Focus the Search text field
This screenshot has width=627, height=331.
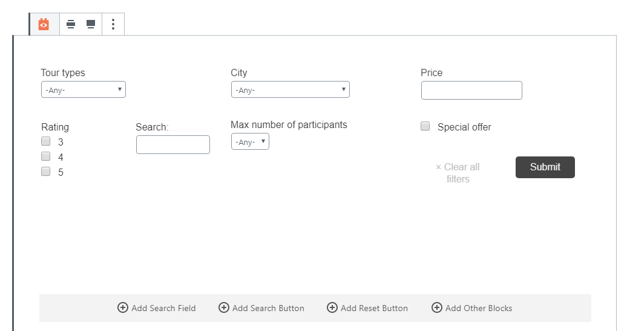tap(173, 144)
